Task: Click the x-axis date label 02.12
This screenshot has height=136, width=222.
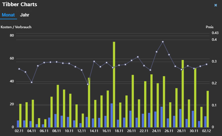Action: click(x=206, y=131)
